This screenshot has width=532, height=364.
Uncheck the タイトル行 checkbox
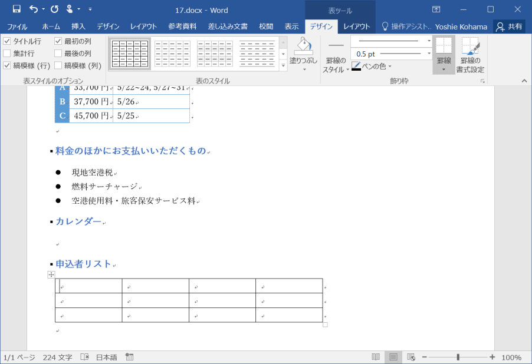(7, 41)
